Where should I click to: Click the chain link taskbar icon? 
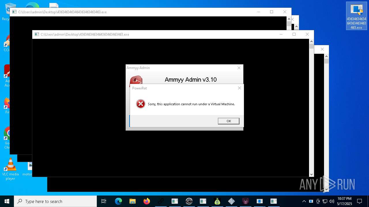[x=161, y=201]
